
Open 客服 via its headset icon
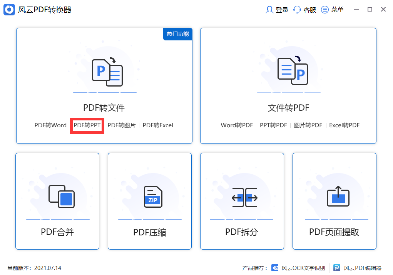(x=297, y=10)
